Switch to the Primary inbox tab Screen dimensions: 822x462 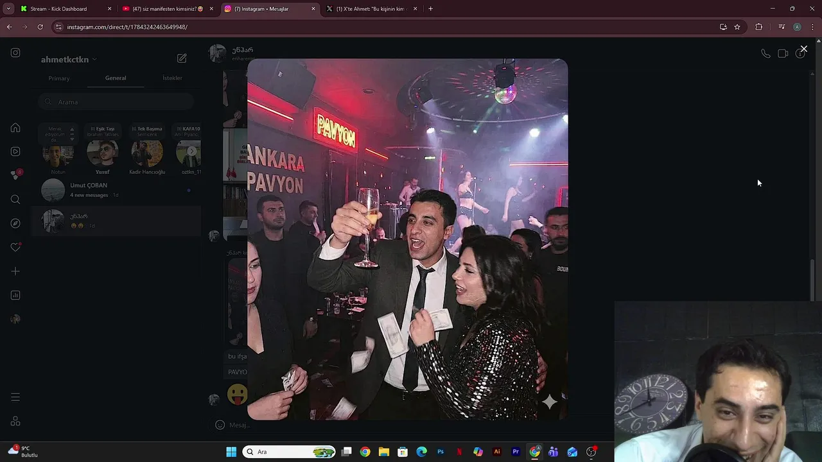[x=59, y=78]
